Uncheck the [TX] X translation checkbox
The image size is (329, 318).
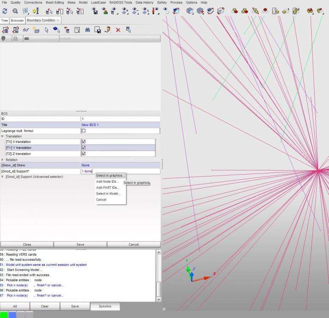(x=84, y=142)
